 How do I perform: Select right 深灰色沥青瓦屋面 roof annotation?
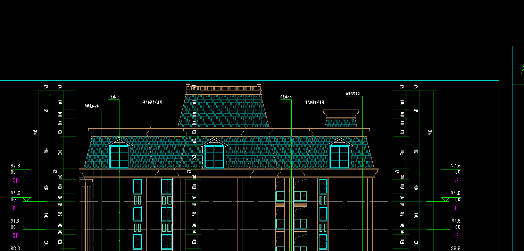click(315, 102)
